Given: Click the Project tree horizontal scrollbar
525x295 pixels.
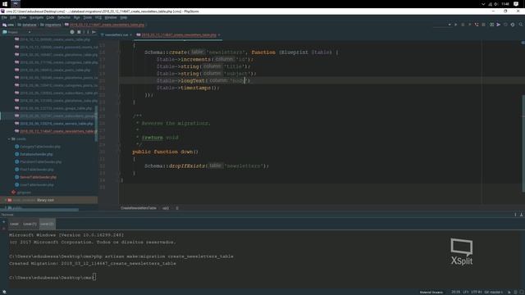Looking at the screenshot, I should coord(39,210).
